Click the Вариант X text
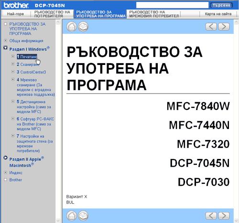Image resolution: width=239 pixels, height=223 pixels. (76, 197)
